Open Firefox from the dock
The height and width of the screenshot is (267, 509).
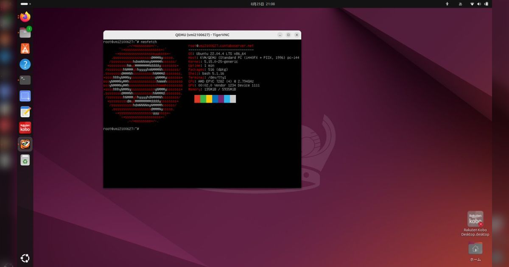pos(25,17)
